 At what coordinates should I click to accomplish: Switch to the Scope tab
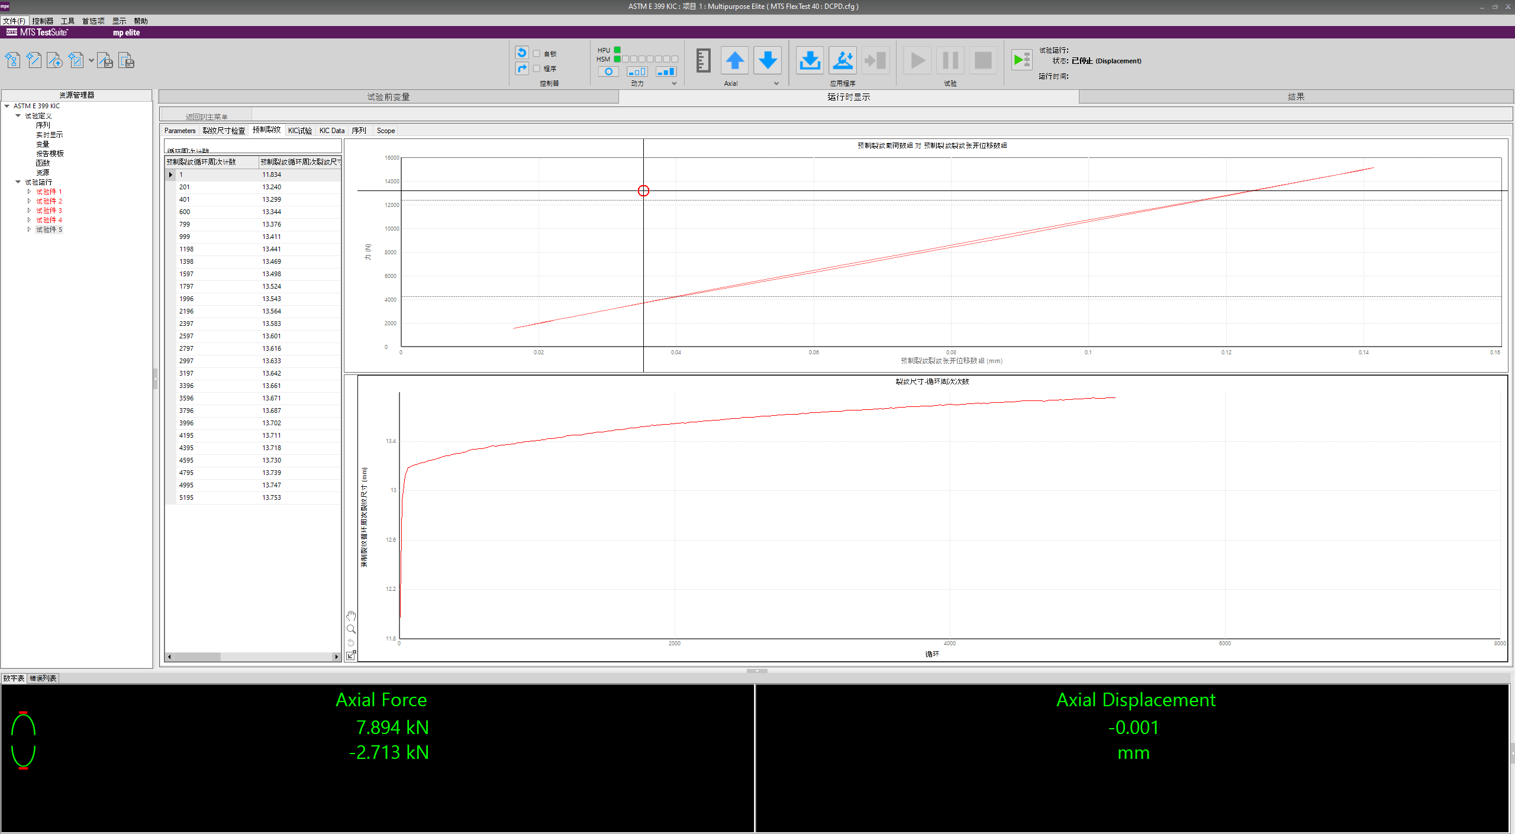(386, 131)
